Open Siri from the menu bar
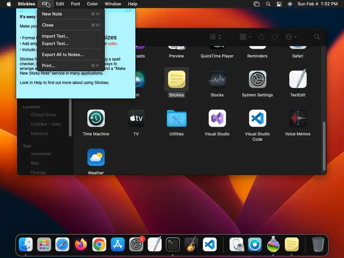This screenshot has width=344, height=258. pyautogui.click(x=290, y=4)
